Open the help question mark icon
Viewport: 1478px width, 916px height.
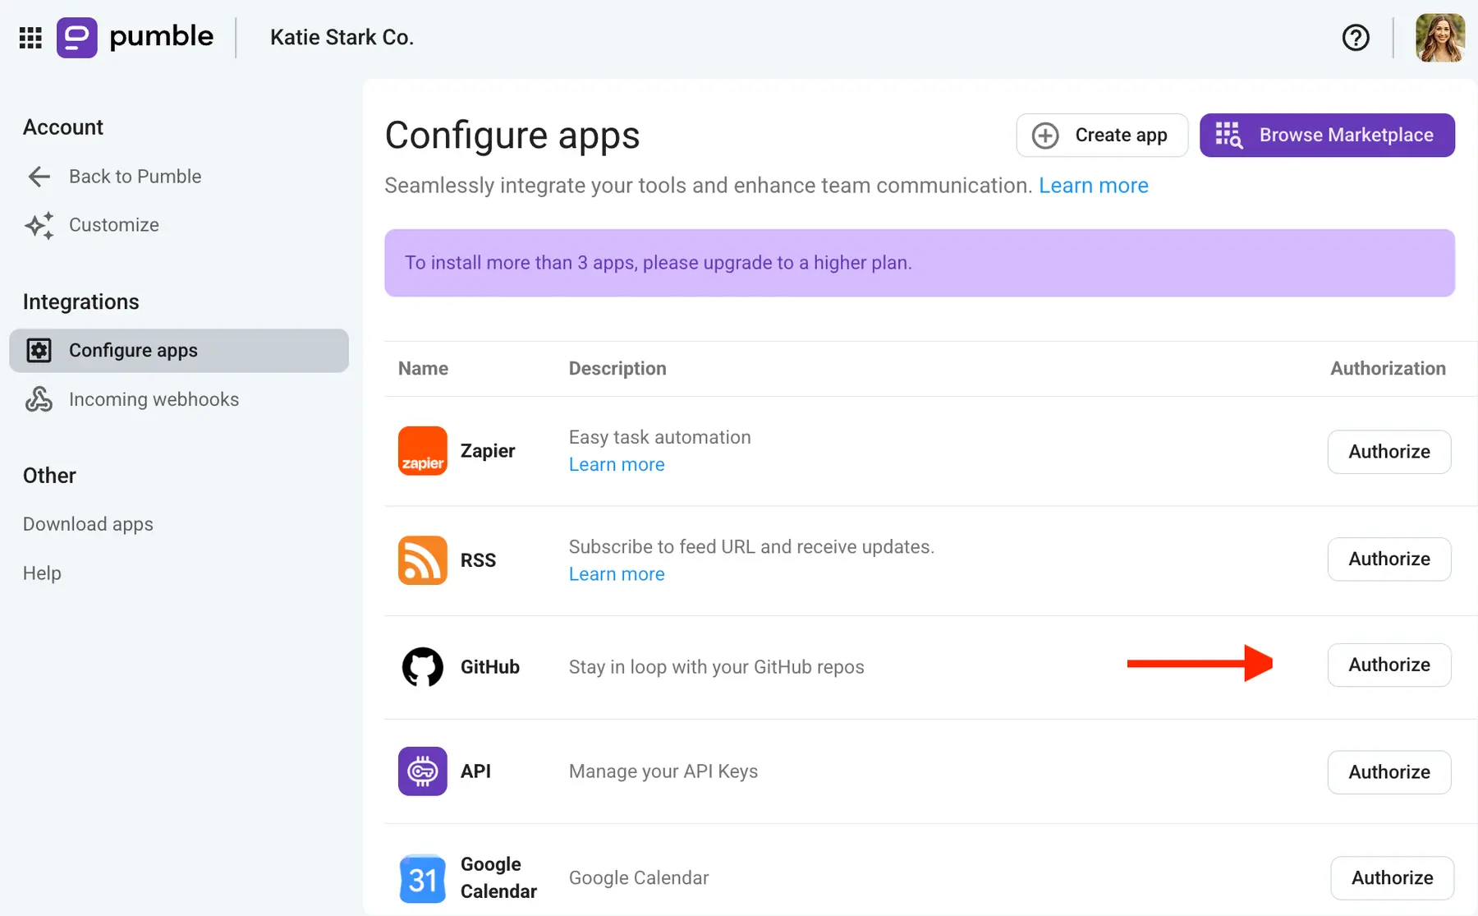[1356, 38]
